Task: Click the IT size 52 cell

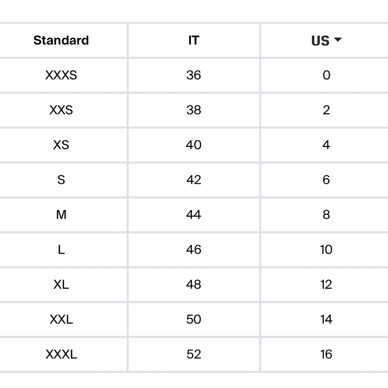Action: click(x=194, y=354)
